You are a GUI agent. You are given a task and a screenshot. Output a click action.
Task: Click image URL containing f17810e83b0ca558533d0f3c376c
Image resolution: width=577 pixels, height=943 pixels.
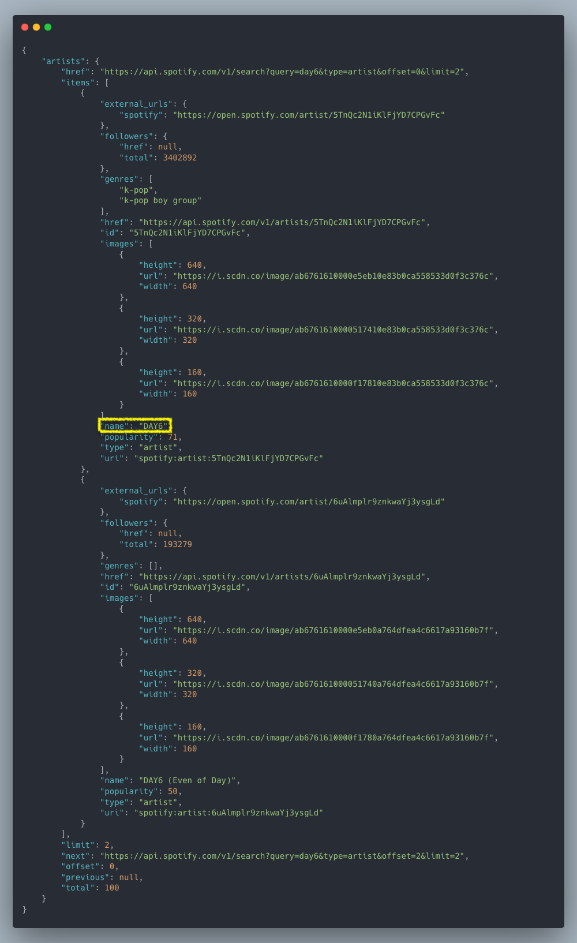point(334,383)
